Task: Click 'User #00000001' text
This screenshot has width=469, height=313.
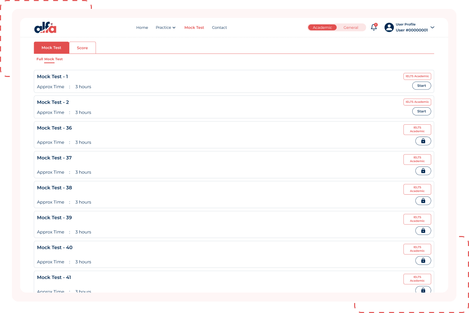Action: tap(412, 30)
